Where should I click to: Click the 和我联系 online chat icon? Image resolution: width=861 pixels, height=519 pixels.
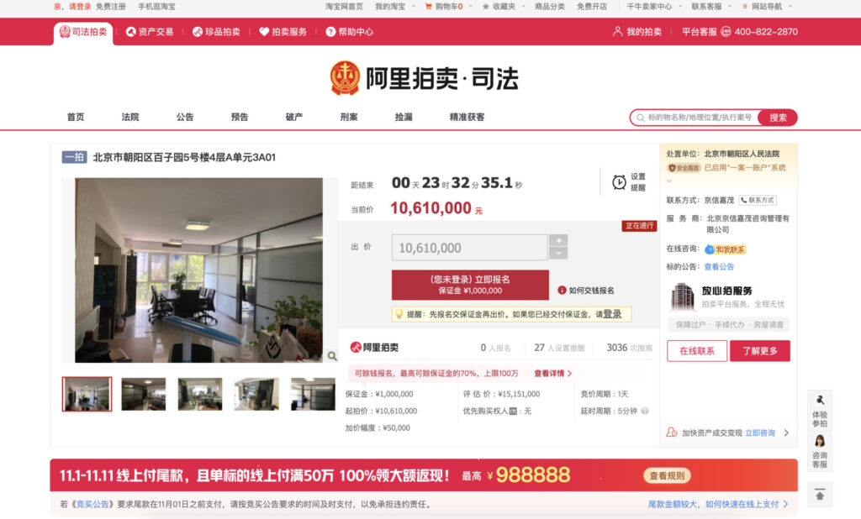725,249
